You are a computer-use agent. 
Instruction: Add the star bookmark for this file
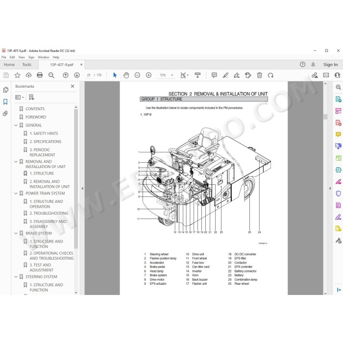point(17,75)
